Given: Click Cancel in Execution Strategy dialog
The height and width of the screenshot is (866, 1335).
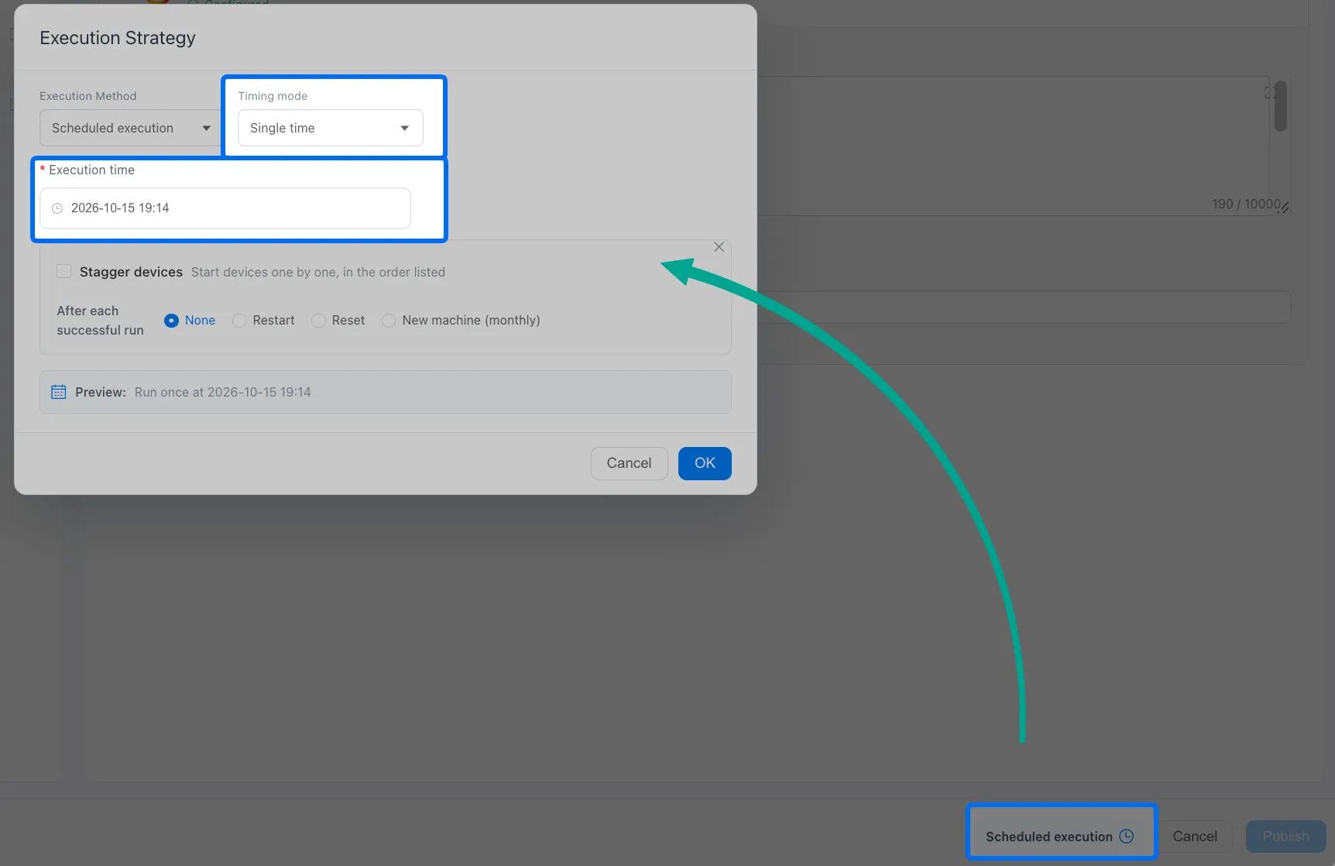Looking at the screenshot, I should (630, 463).
